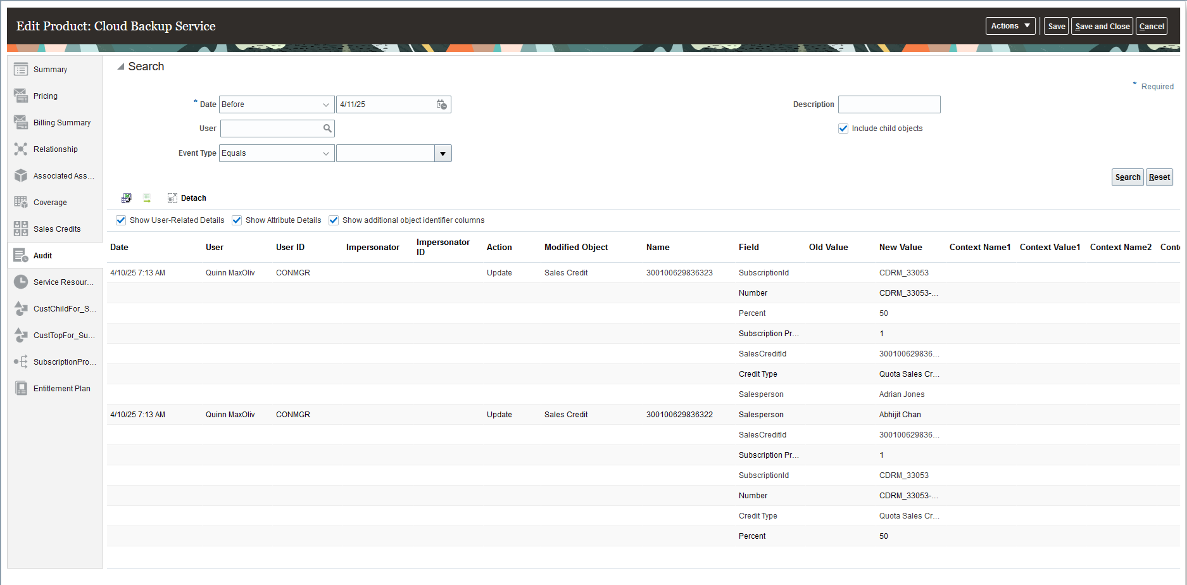Open the Event Type operator dropdown
This screenshot has height=585, width=1187.
[277, 153]
